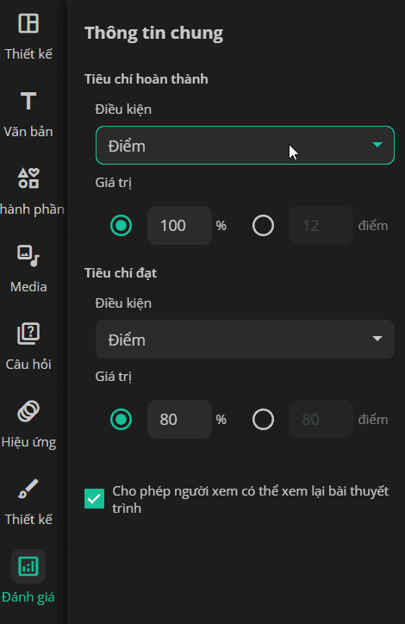Screen dimensions: 405x624
Task: Open the Tiêu chí đạt Điều kiện dropdown
Action: (x=245, y=339)
